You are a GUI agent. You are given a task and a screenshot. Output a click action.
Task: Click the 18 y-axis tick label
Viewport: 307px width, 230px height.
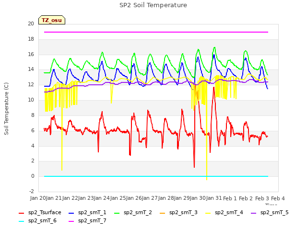pos(31,39)
